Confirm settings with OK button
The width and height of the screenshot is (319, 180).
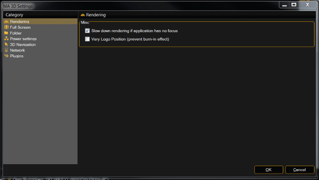268,170
